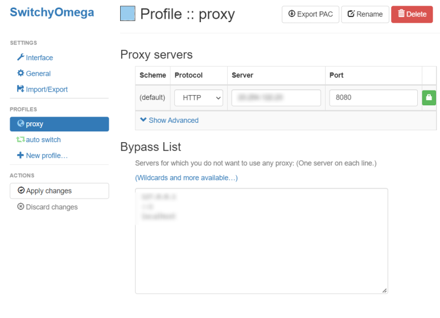
Task: Click the Scheme column header
Action: pos(153,75)
